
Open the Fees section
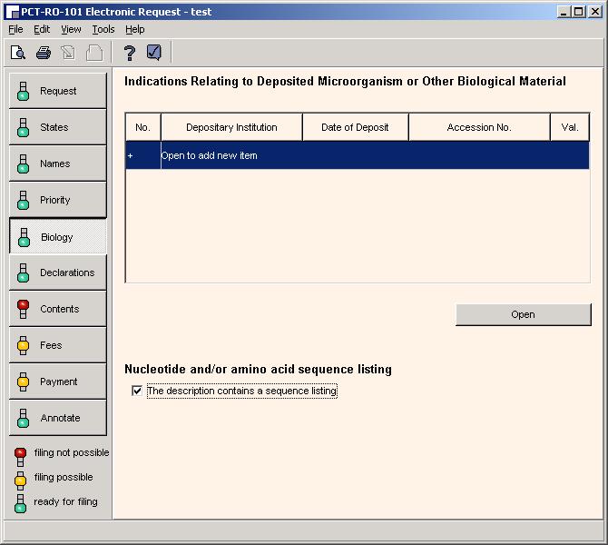pyautogui.click(x=58, y=345)
